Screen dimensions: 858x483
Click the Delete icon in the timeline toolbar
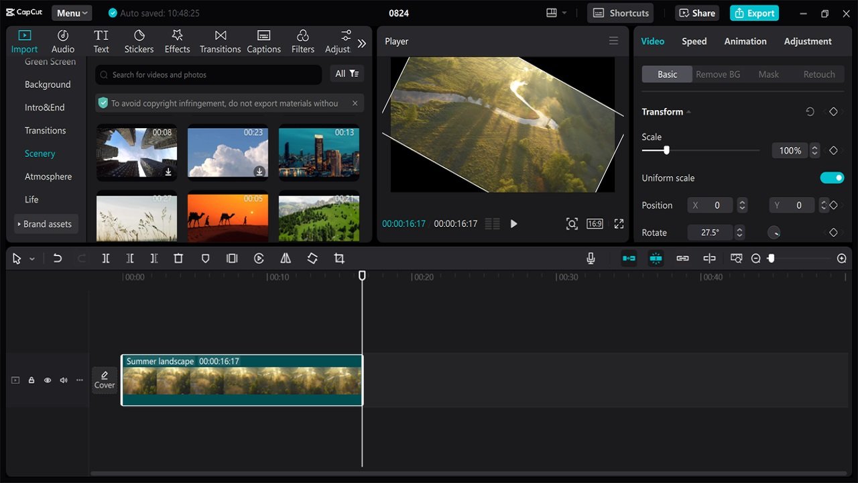click(178, 258)
